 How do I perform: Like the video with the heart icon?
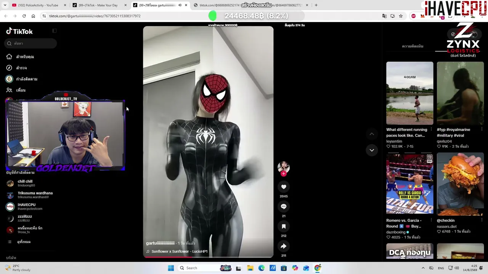[284, 187]
